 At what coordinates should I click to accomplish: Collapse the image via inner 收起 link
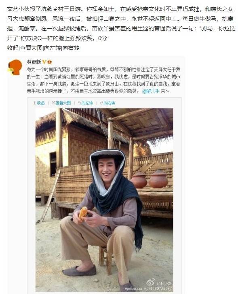pos(40,103)
